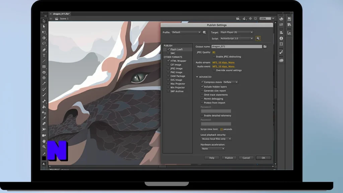Image resolution: width=343 pixels, height=193 pixels.
Task: Open the Color palette panel icon
Action: point(281,19)
